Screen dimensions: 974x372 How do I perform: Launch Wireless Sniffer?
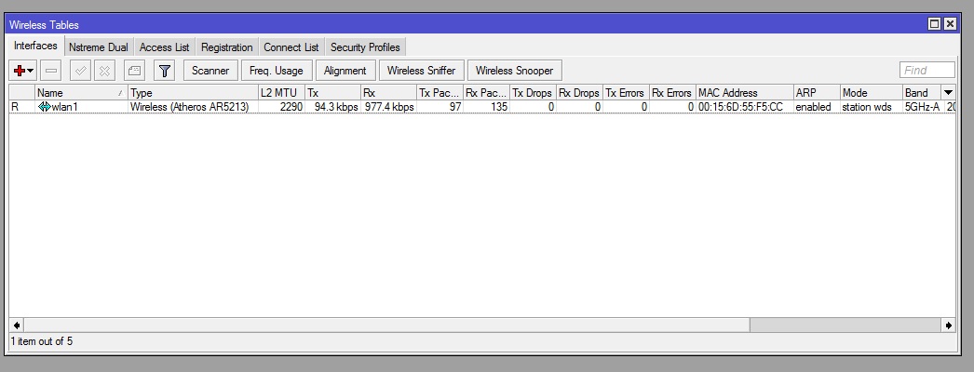point(421,71)
